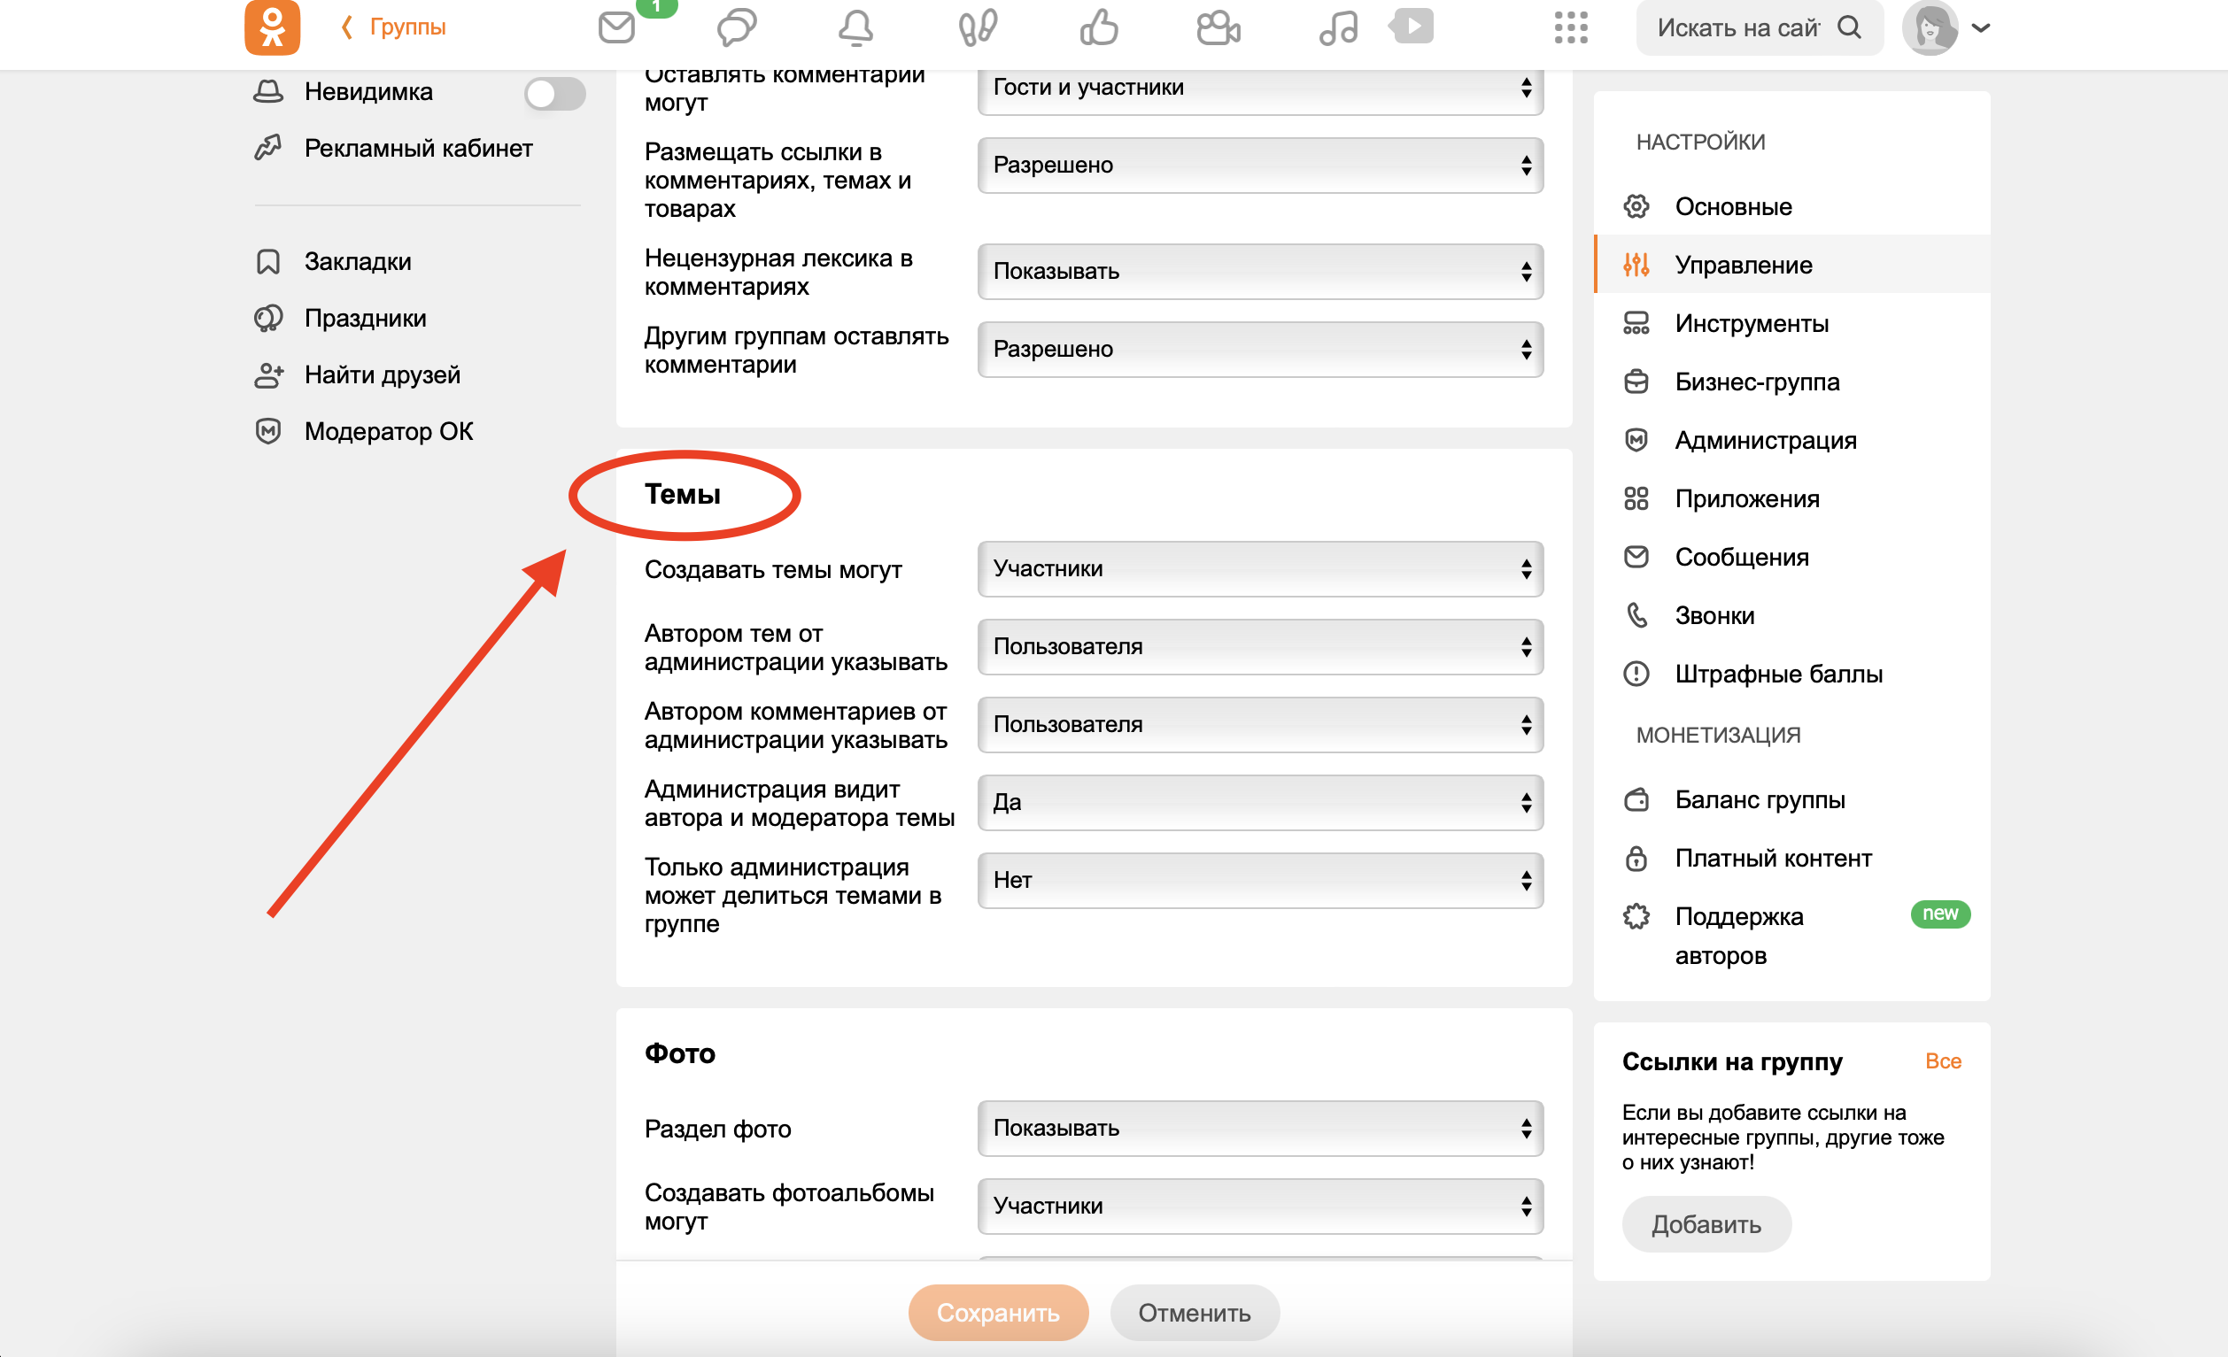The image size is (2228, 1357).
Task: Open music note icon
Action: (1337, 27)
